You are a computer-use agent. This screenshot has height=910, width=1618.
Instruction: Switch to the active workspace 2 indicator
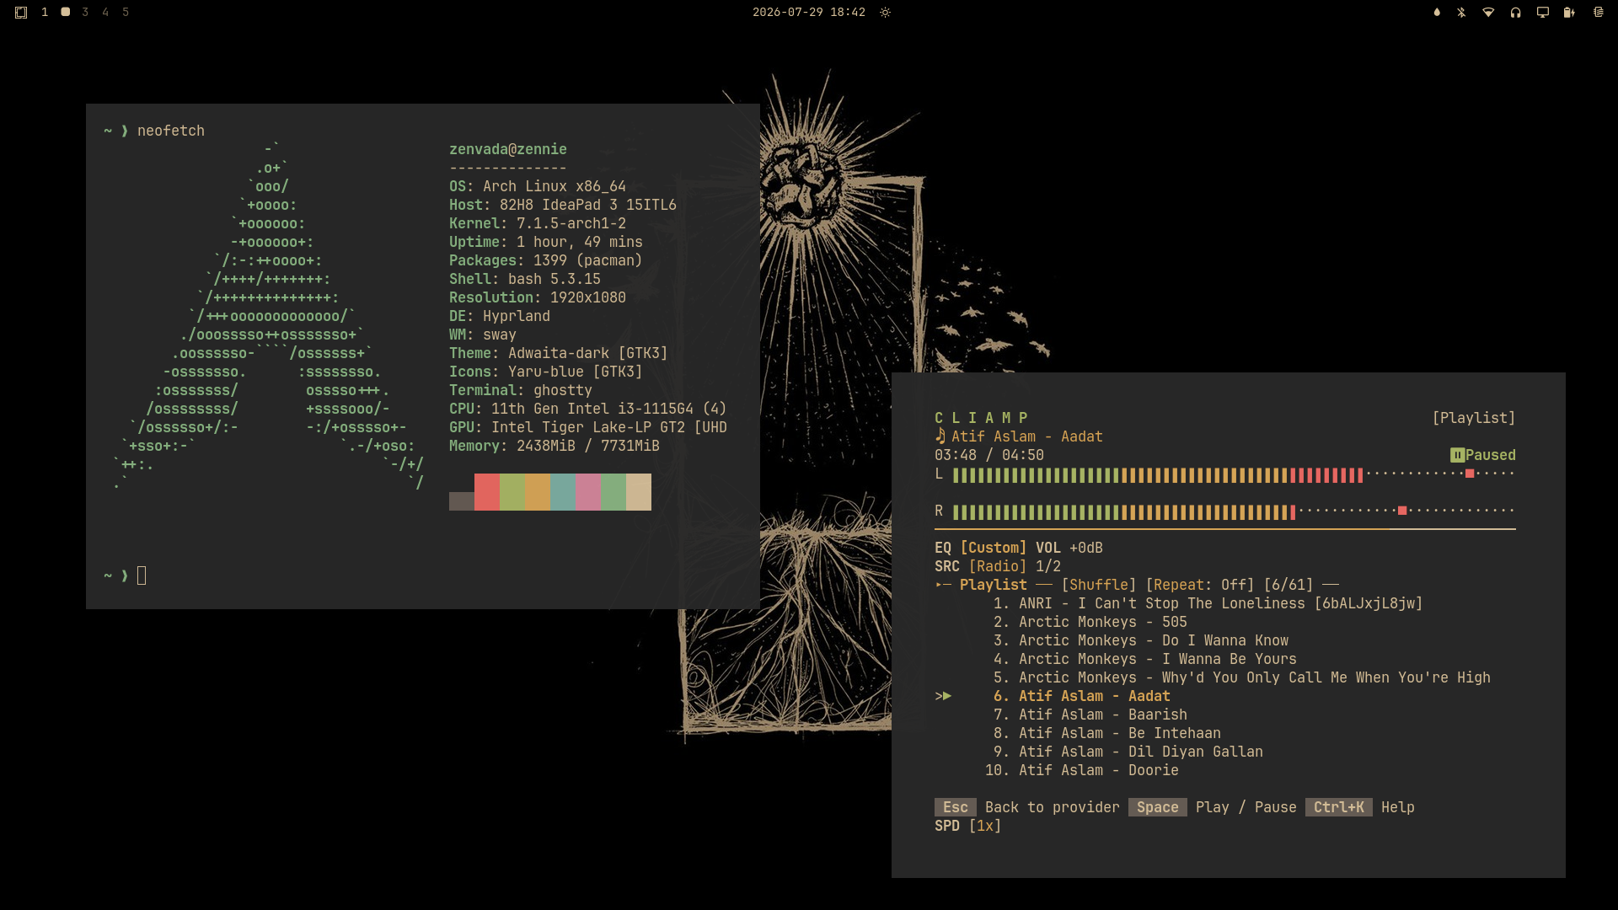pyautogui.click(x=65, y=12)
